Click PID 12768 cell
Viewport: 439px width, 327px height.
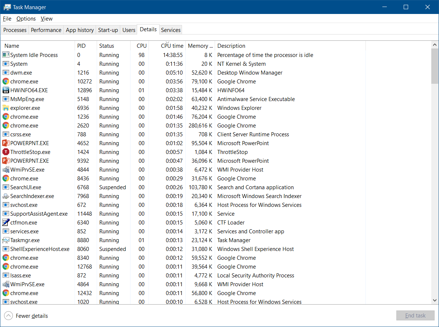85,267
